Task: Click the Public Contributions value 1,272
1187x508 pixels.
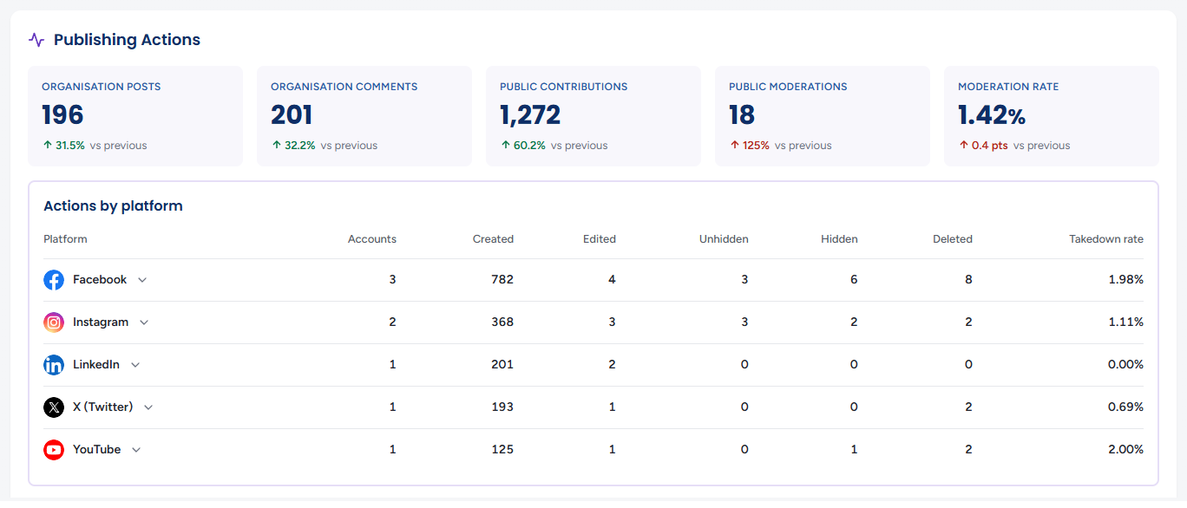Action: [x=530, y=115]
